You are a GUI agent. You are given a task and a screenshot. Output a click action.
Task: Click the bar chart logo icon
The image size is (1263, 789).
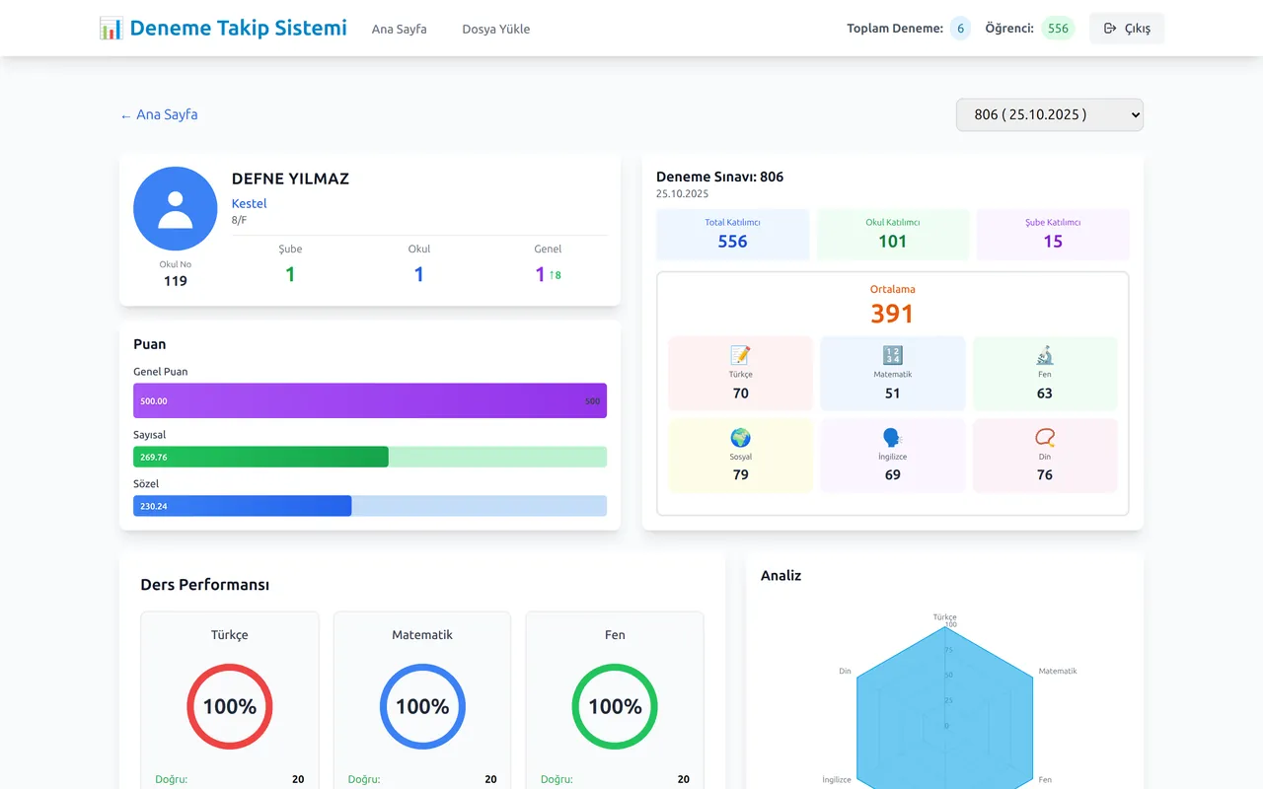pos(111,28)
